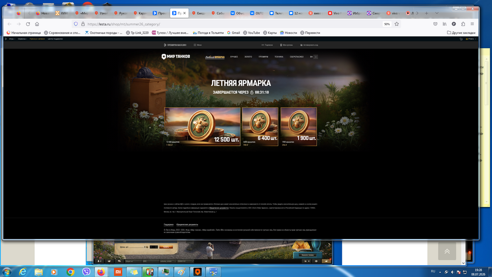Open the 12 500 шт. coin bundle
The width and height of the screenshot is (492, 277).
[x=202, y=127]
